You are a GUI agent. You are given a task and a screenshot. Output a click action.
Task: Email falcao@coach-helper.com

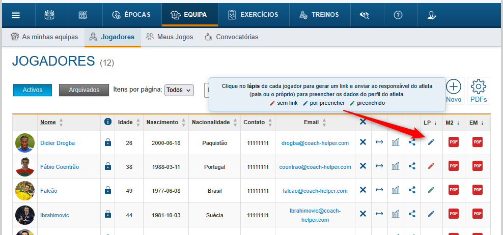pyautogui.click(x=315, y=191)
